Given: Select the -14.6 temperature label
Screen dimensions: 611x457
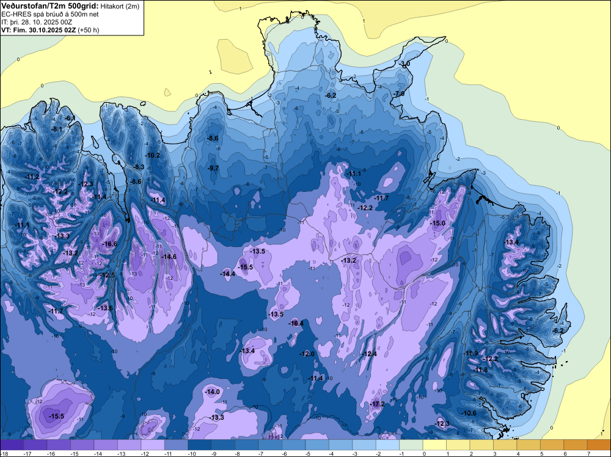Looking at the screenshot, I should pos(169,257).
